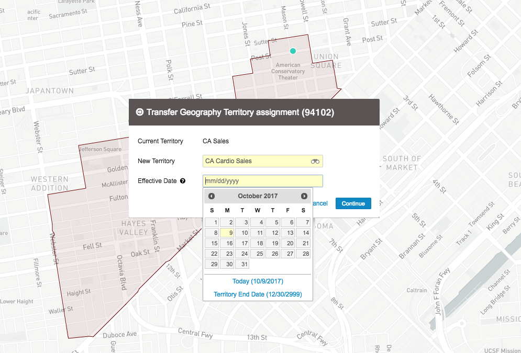Choose Territory End Date (12/30/2999)
Viewport: 521px width, 353px height.
point(258,294)
